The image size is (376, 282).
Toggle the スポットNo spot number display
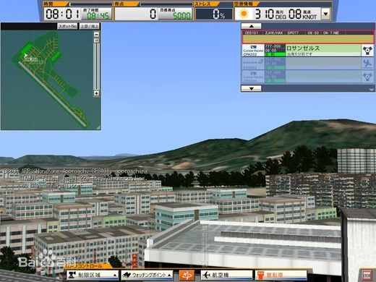tap(67, 26)
